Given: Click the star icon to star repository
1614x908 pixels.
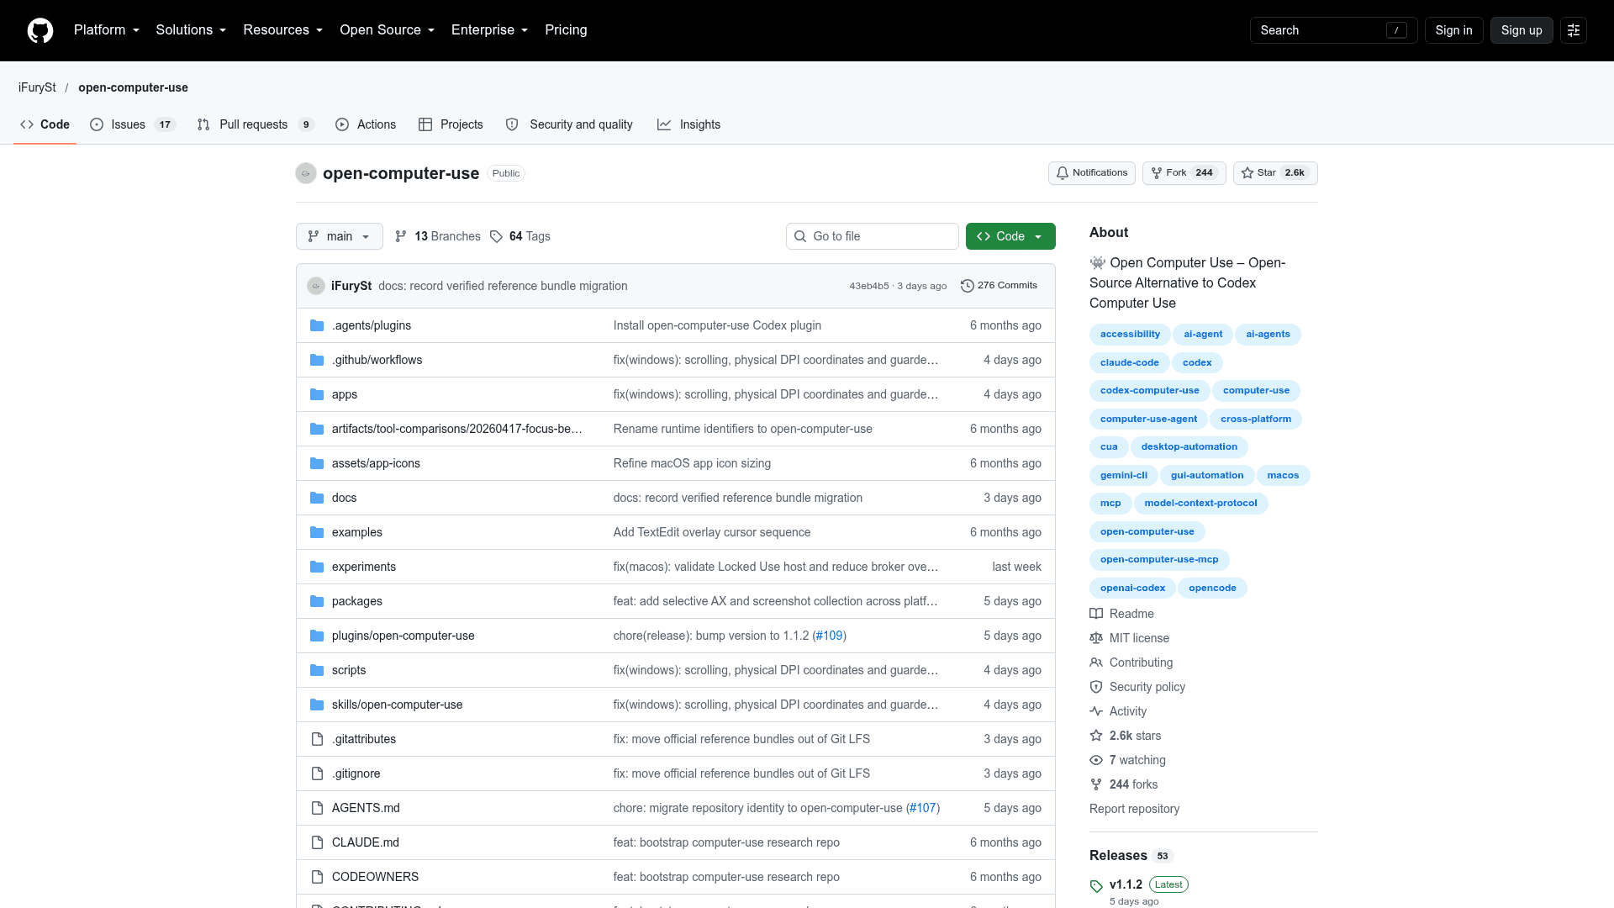Looking at the screenshot, I should click(1247, 173).
